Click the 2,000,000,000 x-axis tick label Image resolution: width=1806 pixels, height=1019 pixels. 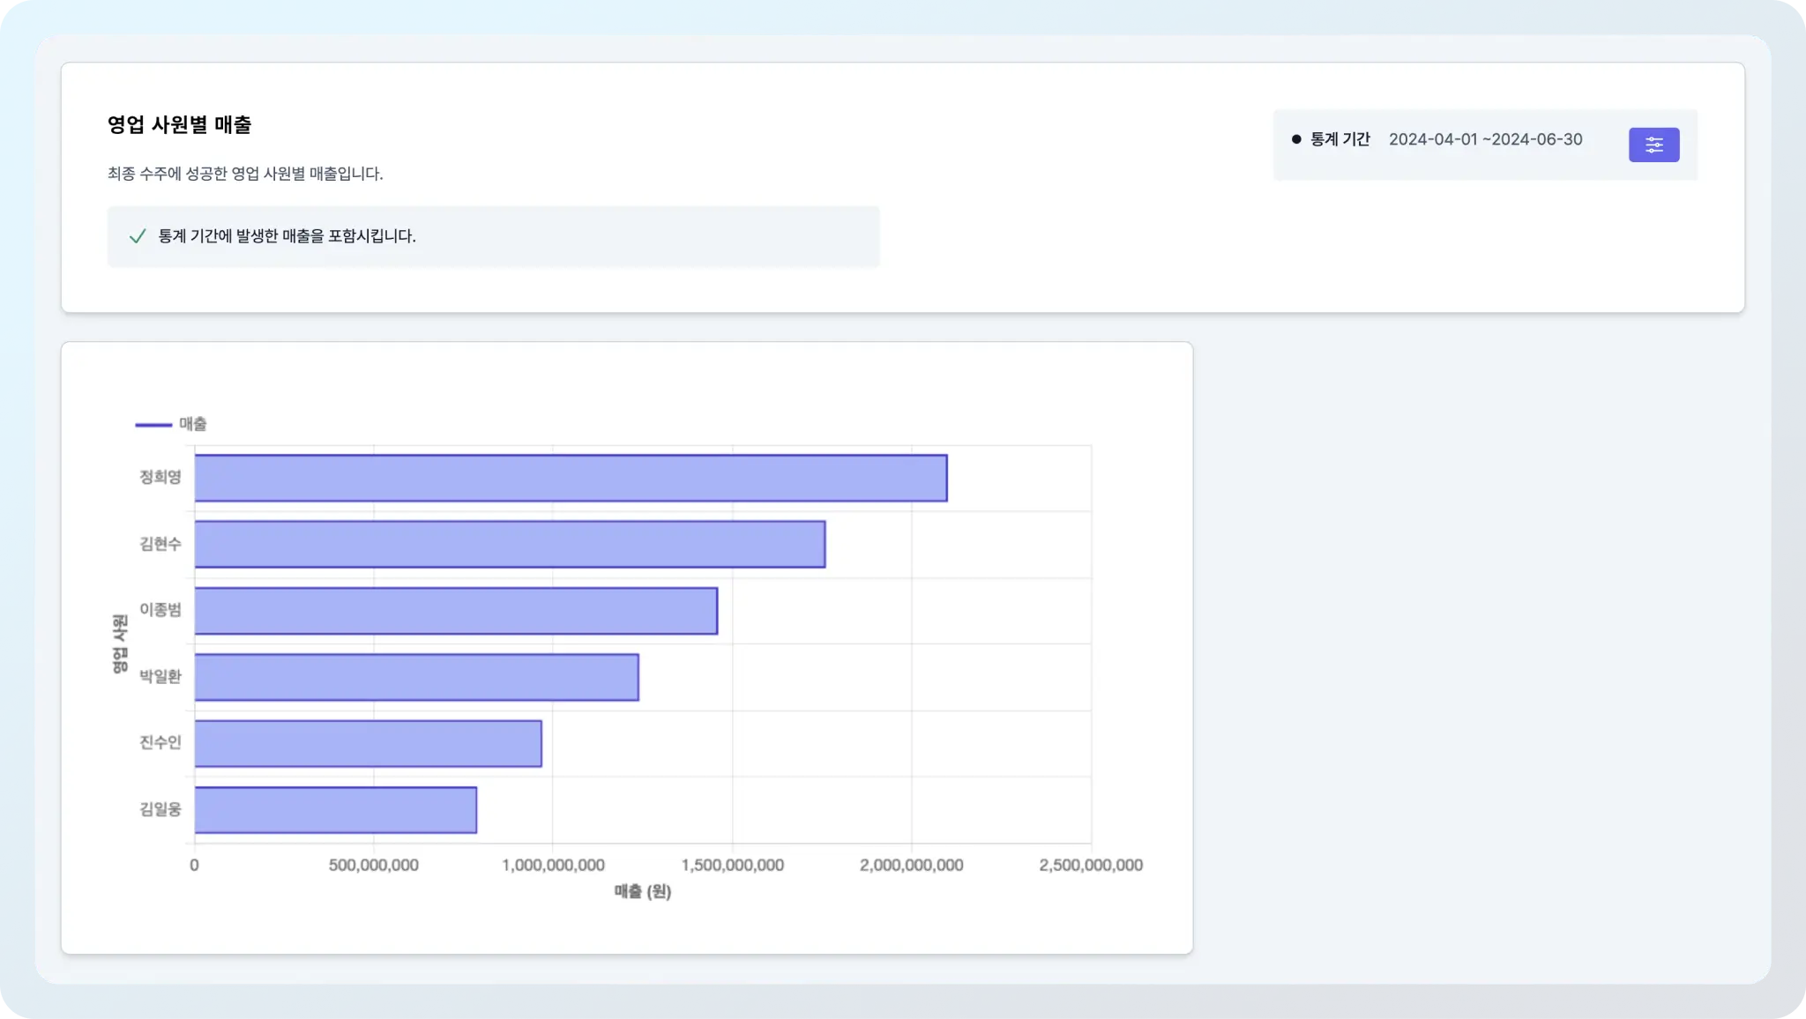coord(912,866)
